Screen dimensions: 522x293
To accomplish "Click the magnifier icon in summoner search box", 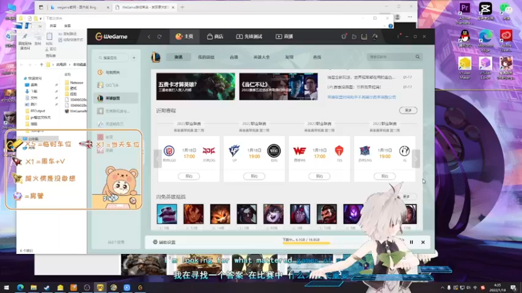I will tap(418, 57).
